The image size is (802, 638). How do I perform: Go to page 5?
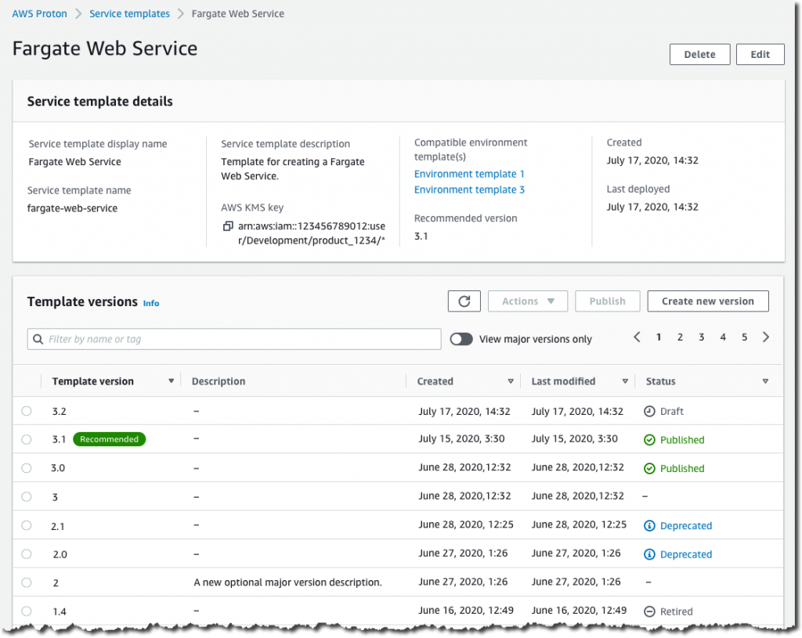point(745,337)
